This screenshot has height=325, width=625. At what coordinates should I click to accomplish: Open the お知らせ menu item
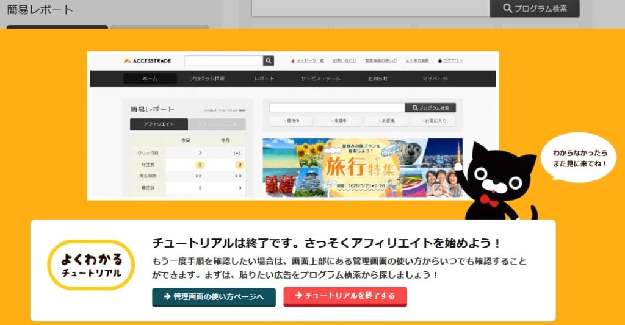click(x=378, y=79)
